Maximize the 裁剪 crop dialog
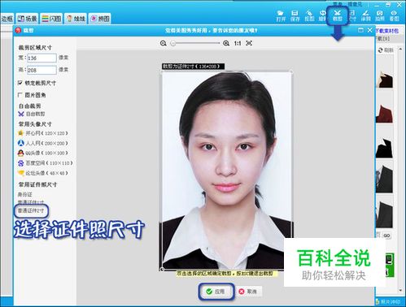 click(x=360, y=30)
